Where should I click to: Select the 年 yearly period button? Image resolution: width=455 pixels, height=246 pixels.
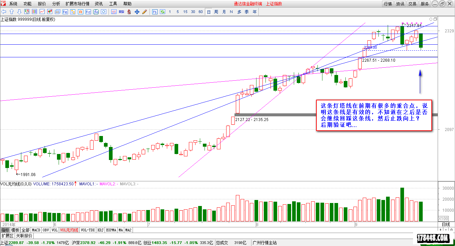point(254,12)
